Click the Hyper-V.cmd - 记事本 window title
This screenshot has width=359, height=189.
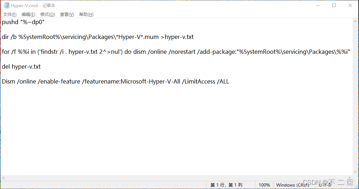(x=33, y=6)
